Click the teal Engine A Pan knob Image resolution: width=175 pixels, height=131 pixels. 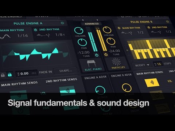(82, 42)
